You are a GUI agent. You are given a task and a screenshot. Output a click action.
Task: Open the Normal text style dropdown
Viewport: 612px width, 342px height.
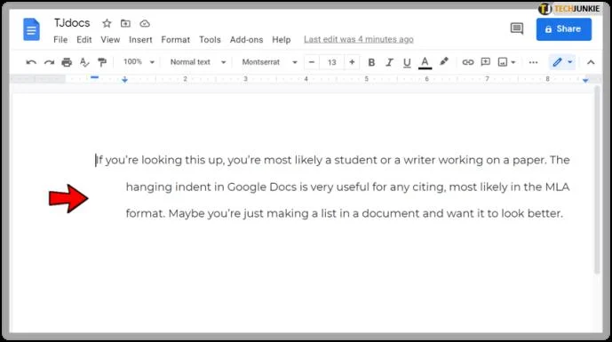click(198, 62)
